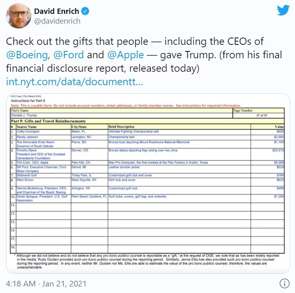Open the @Ford mention link
The height and width of the screenshot is (293, 295).
[x=69, y=55]
